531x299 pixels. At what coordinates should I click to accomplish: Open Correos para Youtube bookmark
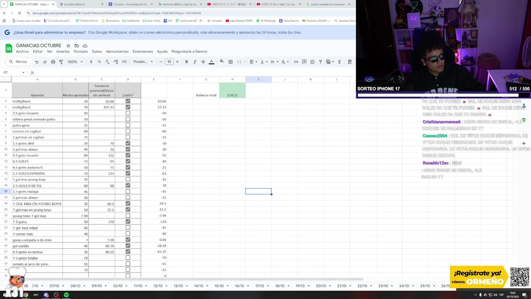[26, 20]
